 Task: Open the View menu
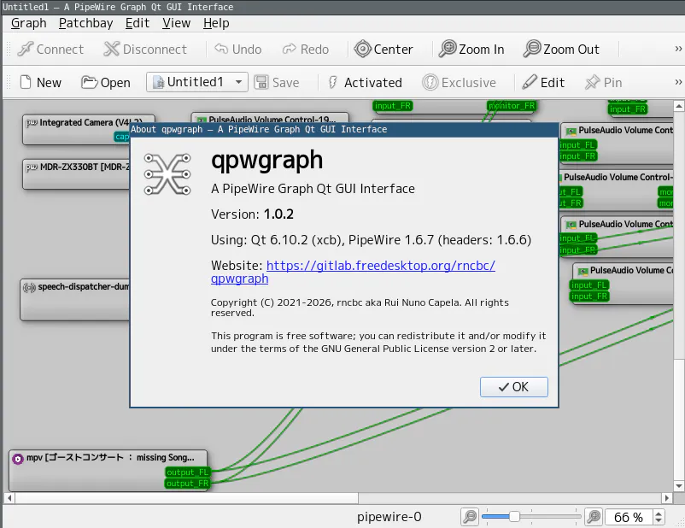coord(176,23)
